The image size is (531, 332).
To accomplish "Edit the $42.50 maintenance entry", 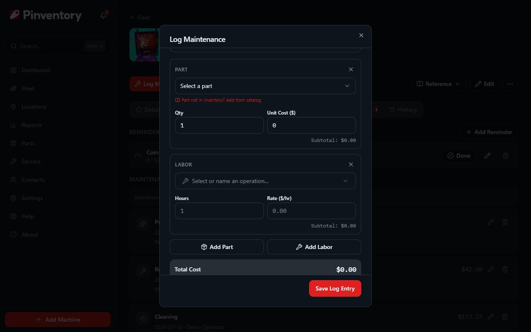I will (x=491, y=269).
